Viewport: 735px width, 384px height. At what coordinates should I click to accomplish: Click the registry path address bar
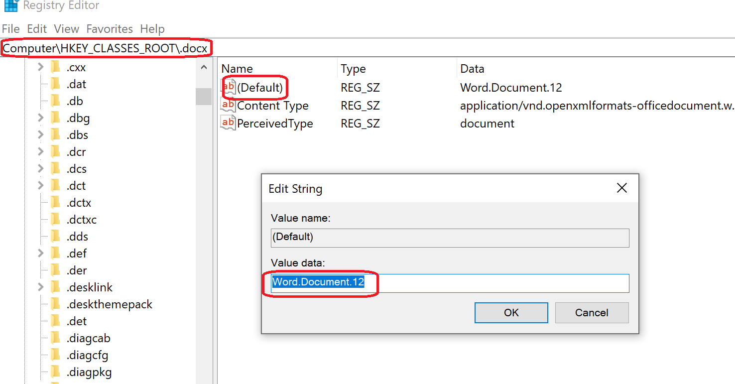tap(367, 48)
